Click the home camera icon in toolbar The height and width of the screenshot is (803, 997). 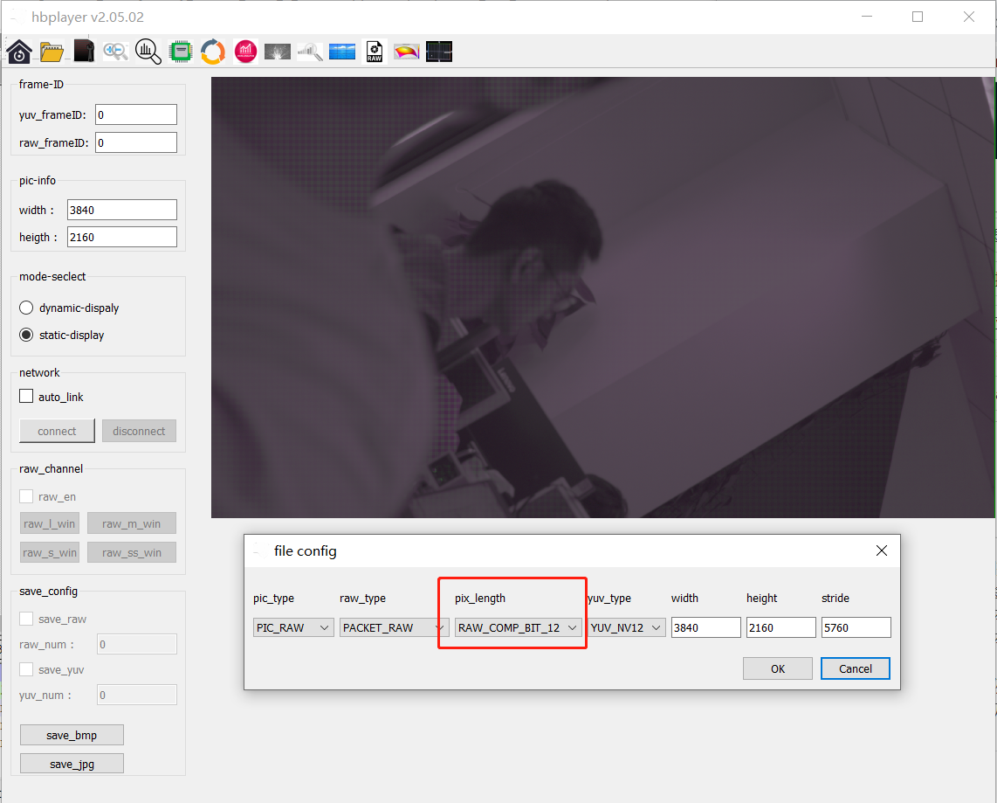(x=19, y=52)
